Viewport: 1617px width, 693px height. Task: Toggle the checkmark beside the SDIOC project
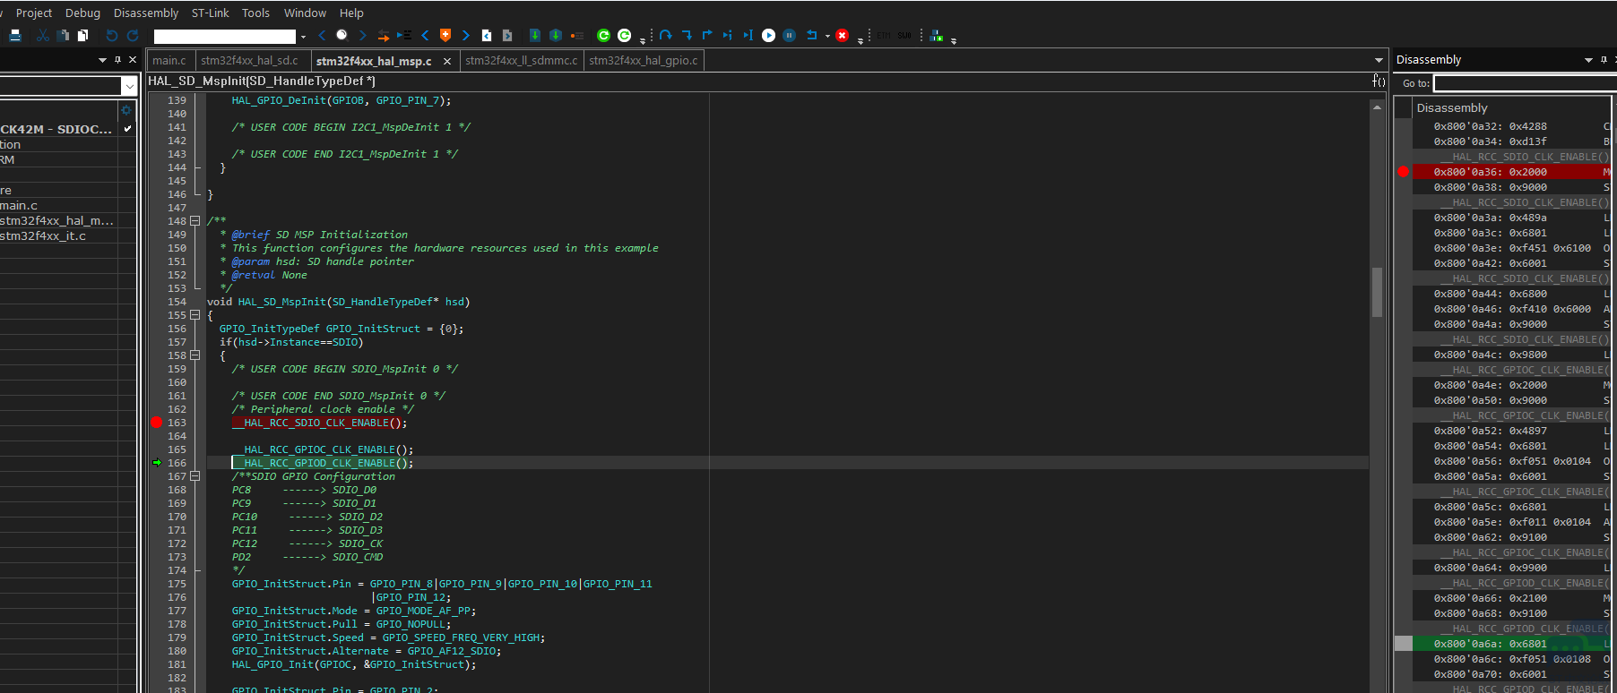(127, 129)
